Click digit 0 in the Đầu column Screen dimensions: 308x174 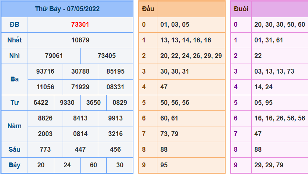click(144, 25)
